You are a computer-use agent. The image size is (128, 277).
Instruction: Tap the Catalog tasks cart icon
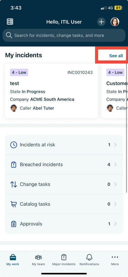(x=14, y=204)
